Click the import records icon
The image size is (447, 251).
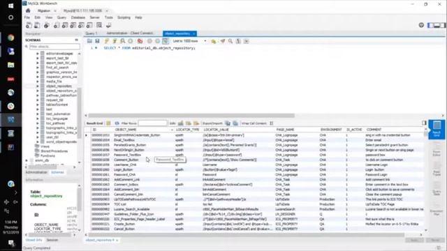(235, 123)
